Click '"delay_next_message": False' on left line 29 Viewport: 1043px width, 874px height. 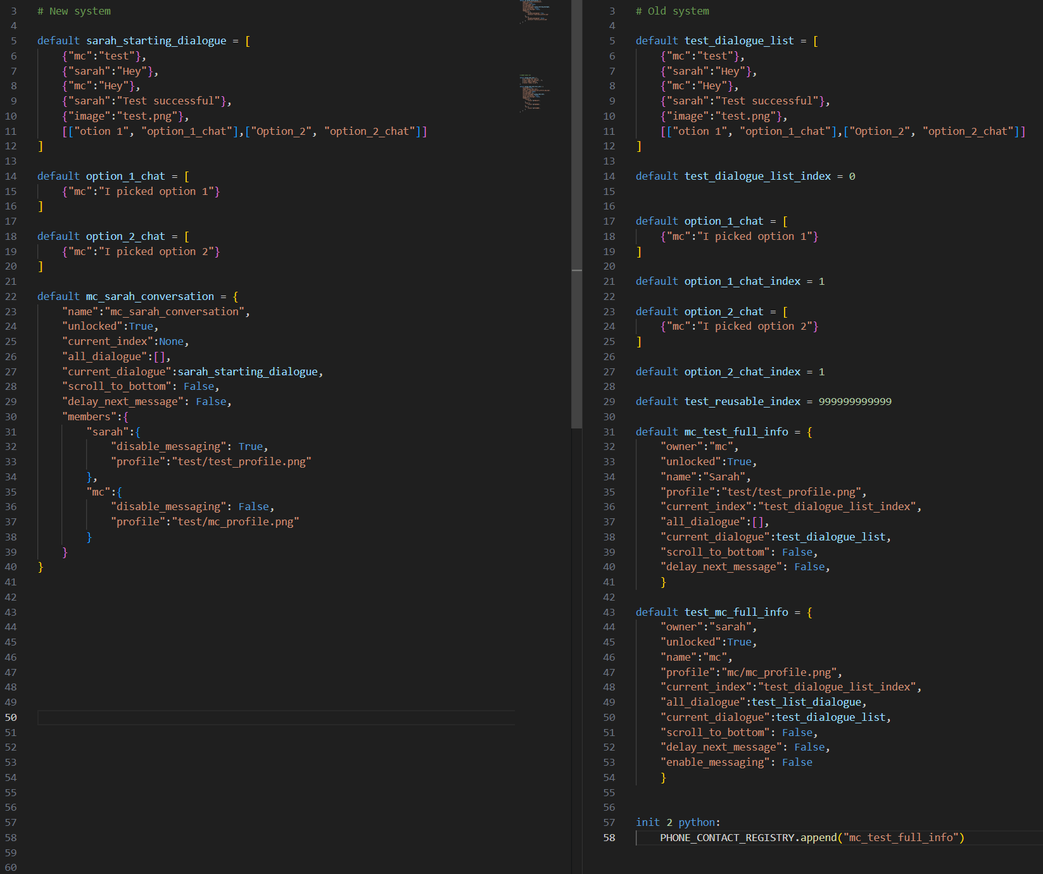click(x=144, y=401)
